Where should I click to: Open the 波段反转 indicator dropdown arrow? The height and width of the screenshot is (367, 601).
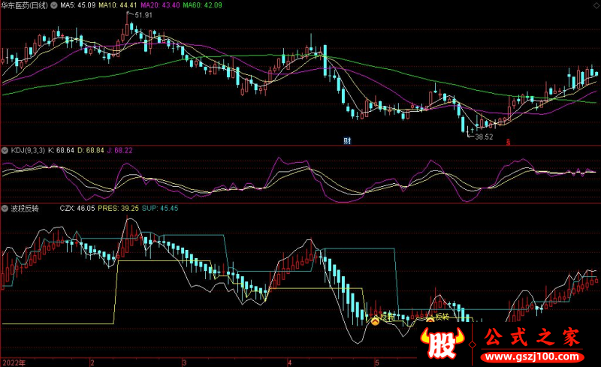pyautogui.click(x=5, y=209)
